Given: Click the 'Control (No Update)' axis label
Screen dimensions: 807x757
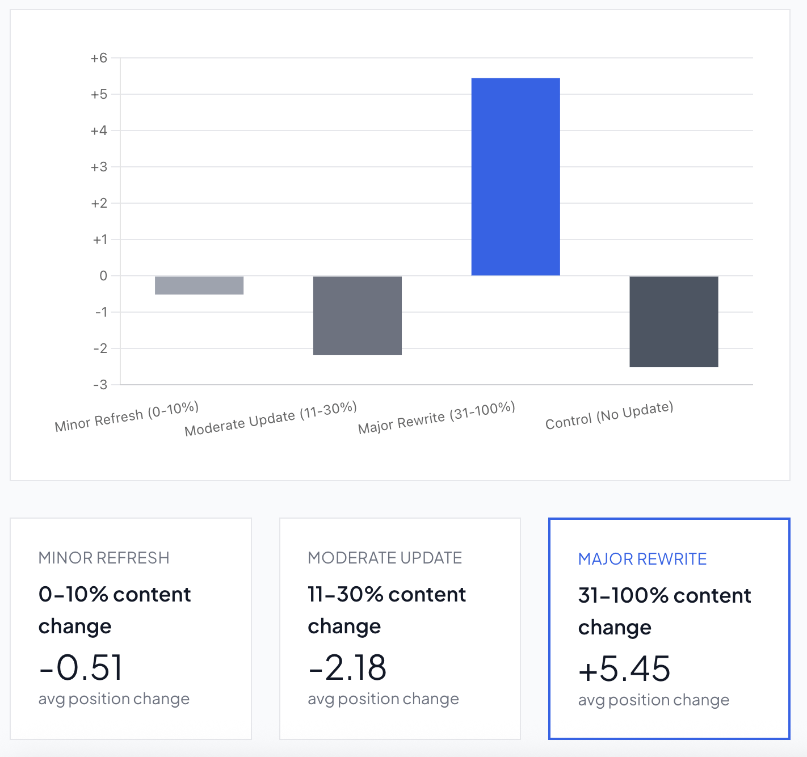Looking at the screenshot, I should tap(609, 416).
